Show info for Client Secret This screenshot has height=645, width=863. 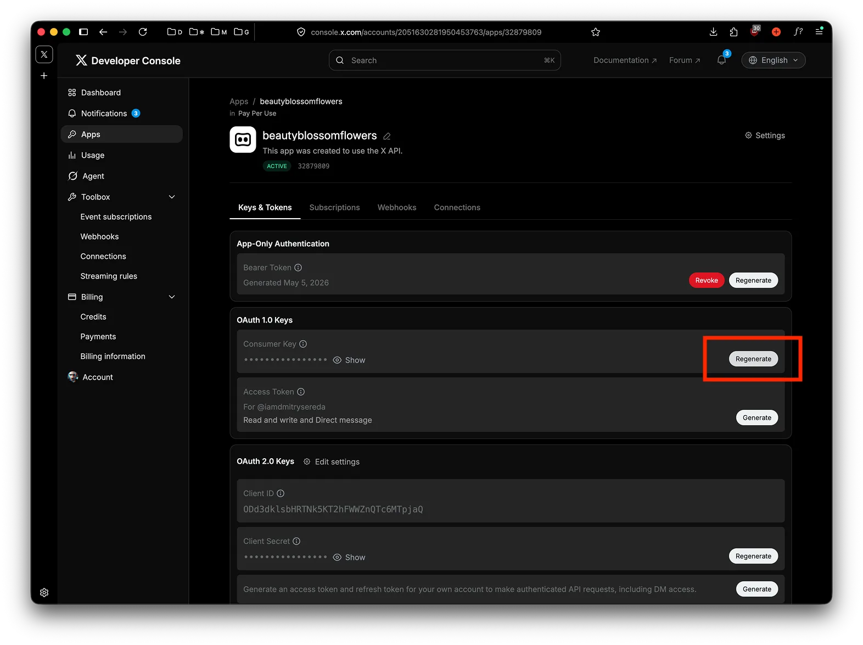pos(296,541)
